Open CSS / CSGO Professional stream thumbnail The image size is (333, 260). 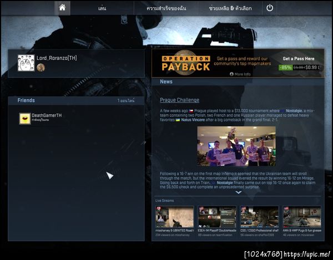coord(260,217)
